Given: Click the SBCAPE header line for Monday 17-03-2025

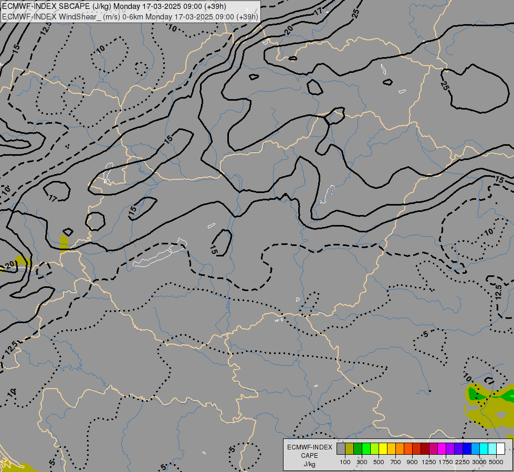Looking at the screenshot, I should [x=114, y=6].
